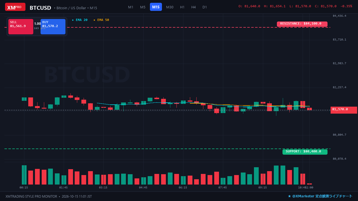The height and width of the screenshot is (201, 358).
Task: Click the 06:15 time axis label
Action: 183,188
